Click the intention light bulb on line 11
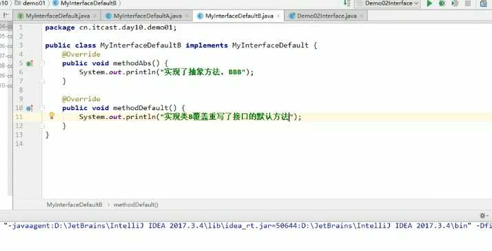Viewport: 492px width, 251px height. (x=52, y=116)
